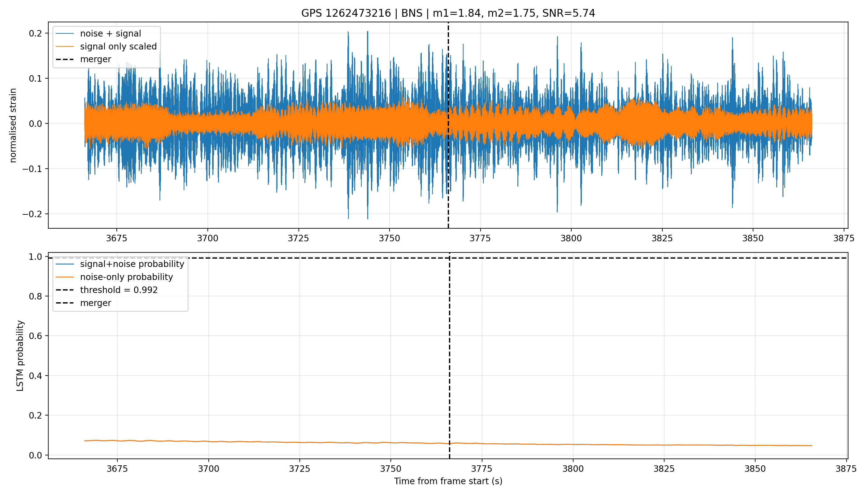
Task: Click the 3800 tick label on bottom plot
Action: click(573, 469)
